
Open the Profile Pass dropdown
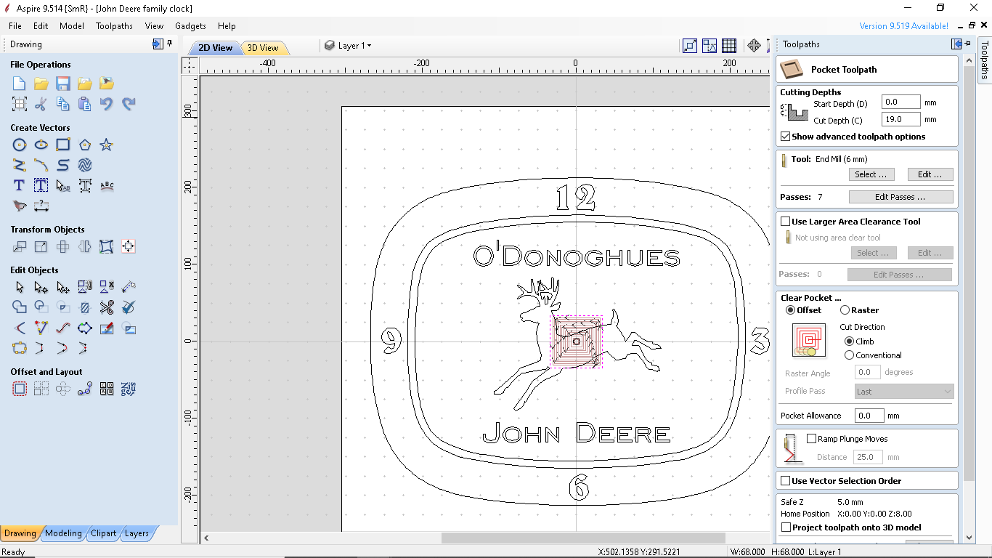tap(903, 391)
